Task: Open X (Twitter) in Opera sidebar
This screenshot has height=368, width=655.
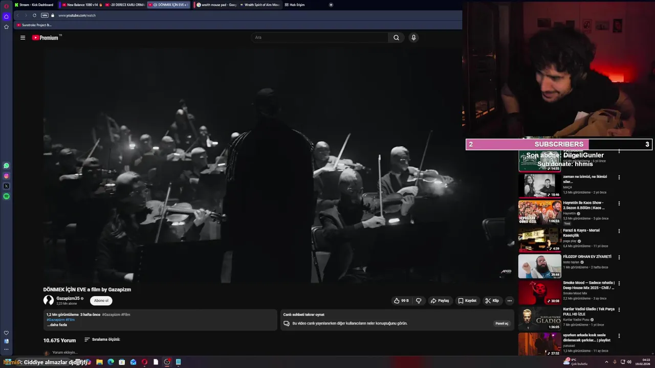Action: coord(6,186)
